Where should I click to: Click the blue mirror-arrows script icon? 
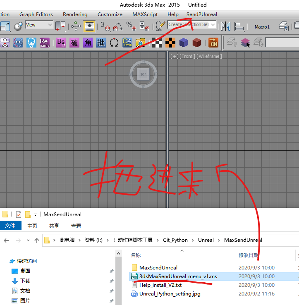pos(18,43)
